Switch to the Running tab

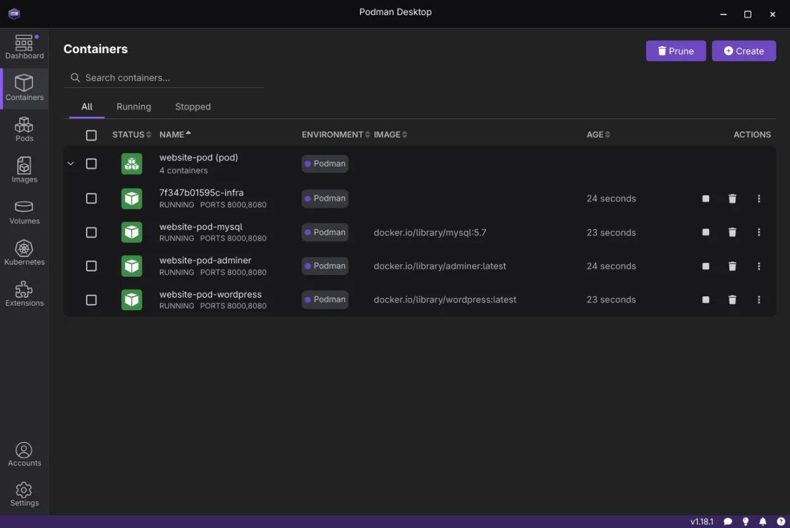coord(134,107)
